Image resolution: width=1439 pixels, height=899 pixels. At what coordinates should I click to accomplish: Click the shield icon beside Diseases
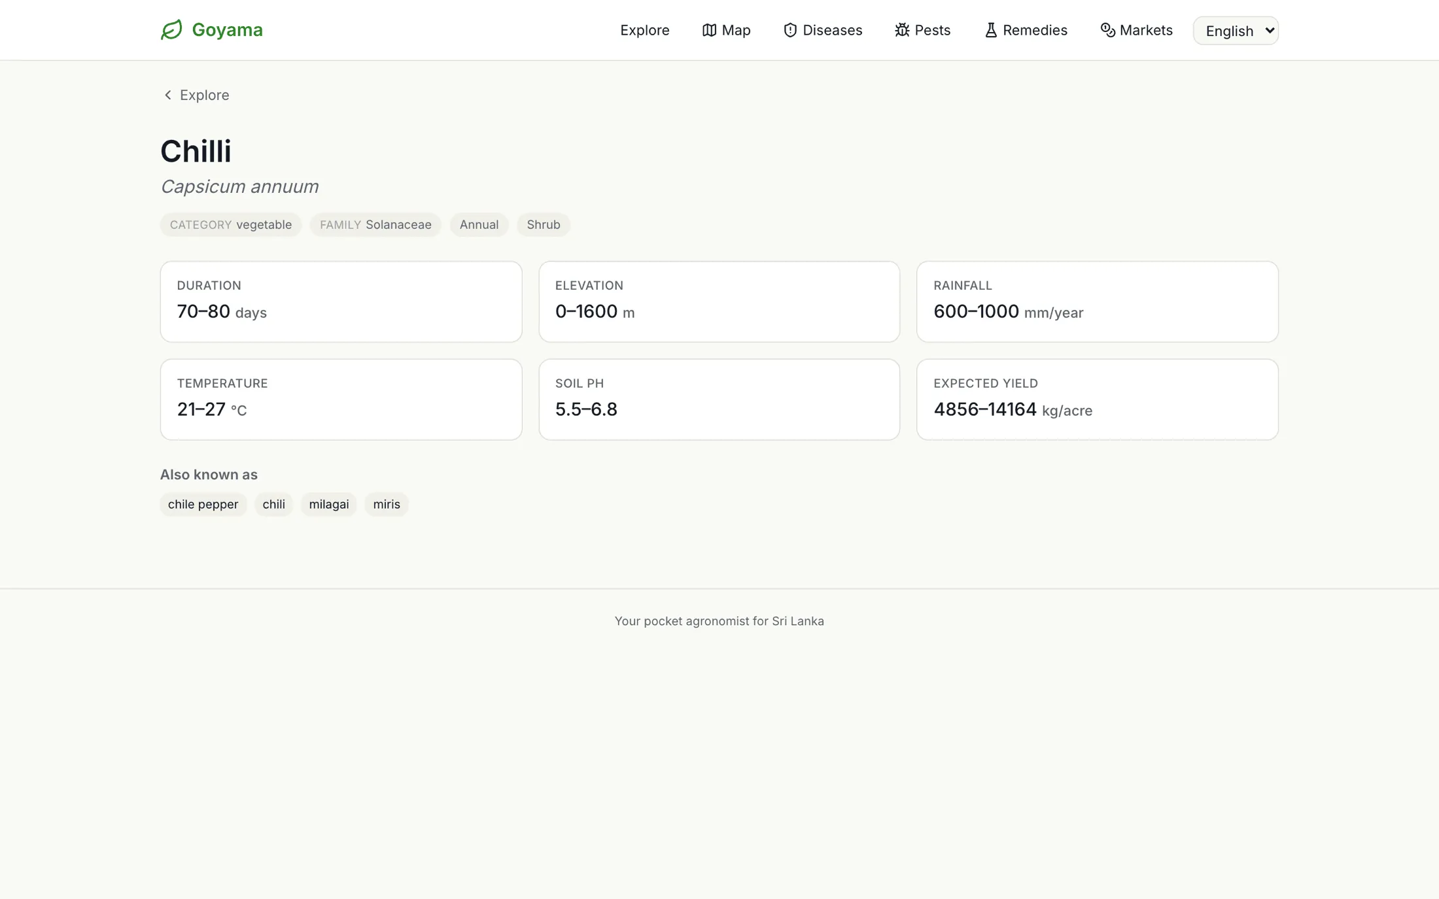tap(790, 30)
